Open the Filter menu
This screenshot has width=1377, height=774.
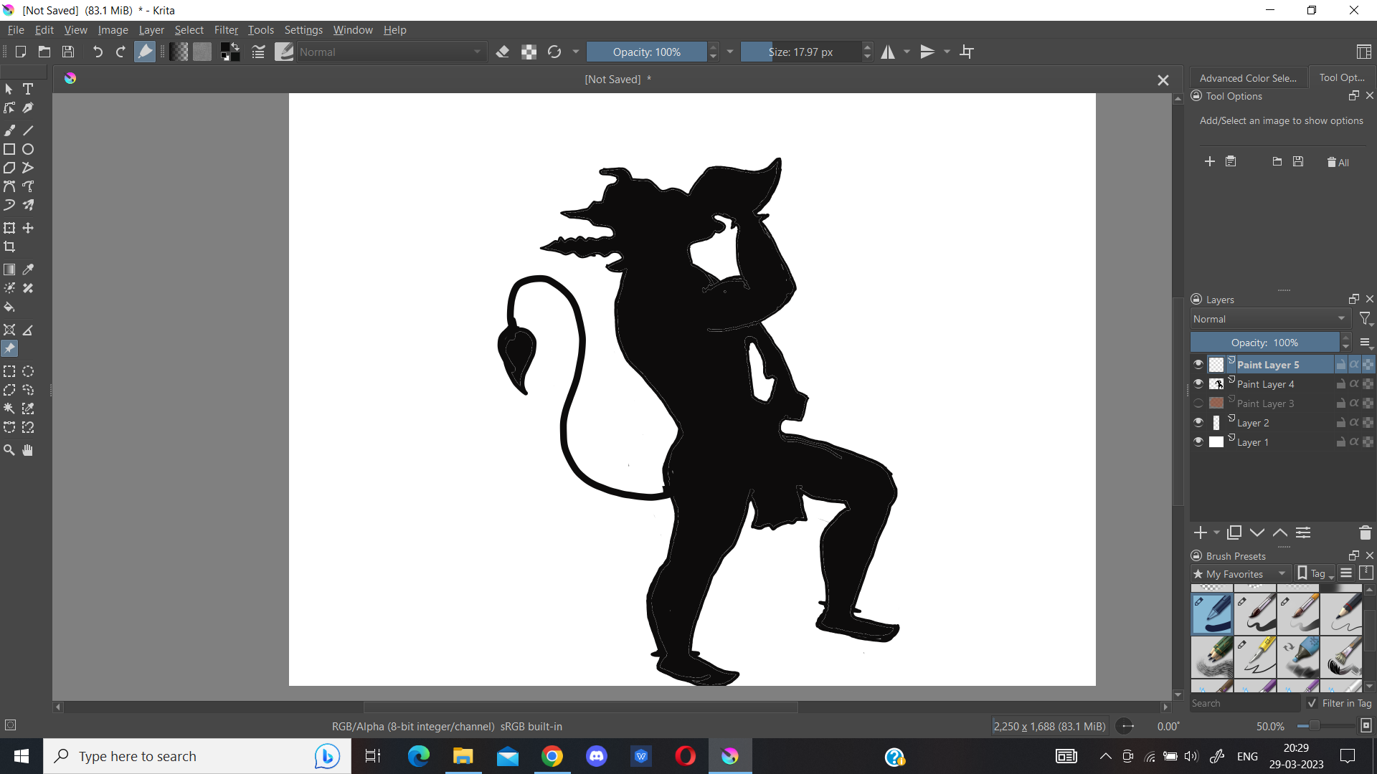click(226, 30)
